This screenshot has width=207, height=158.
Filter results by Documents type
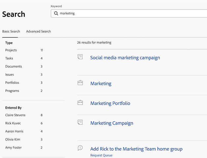[x=14, y=66]
